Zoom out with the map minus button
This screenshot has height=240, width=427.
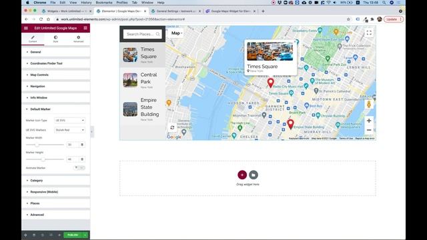point(369,130)
